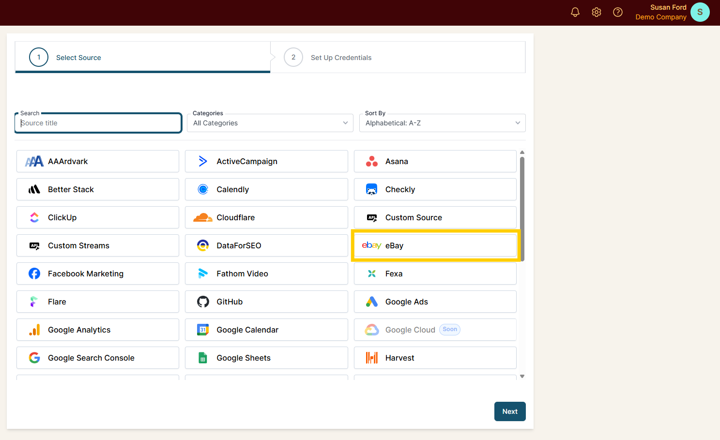Select the AAArdvark source label
Image resolution: width=720 pixels, height=440 pixels.
point(68,161)
